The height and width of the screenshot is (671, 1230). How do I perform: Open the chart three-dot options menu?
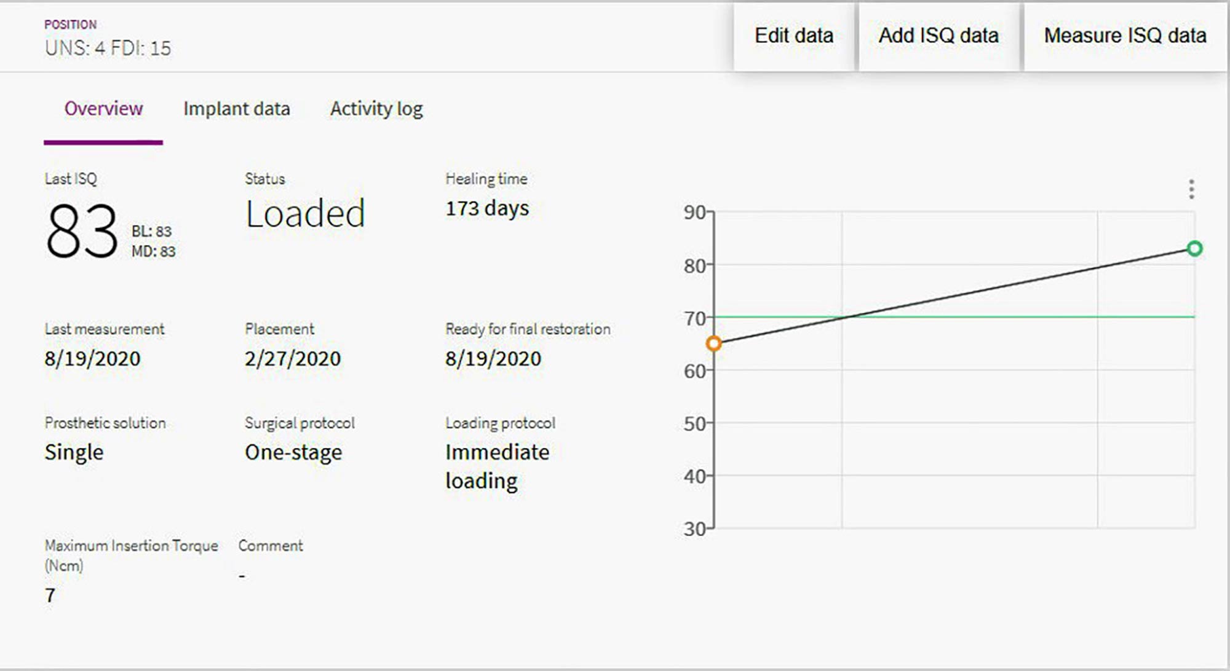click(1191, 189)
